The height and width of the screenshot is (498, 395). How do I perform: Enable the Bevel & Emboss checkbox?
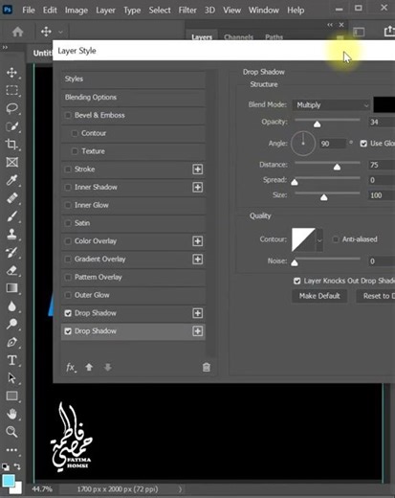point(68,115)
